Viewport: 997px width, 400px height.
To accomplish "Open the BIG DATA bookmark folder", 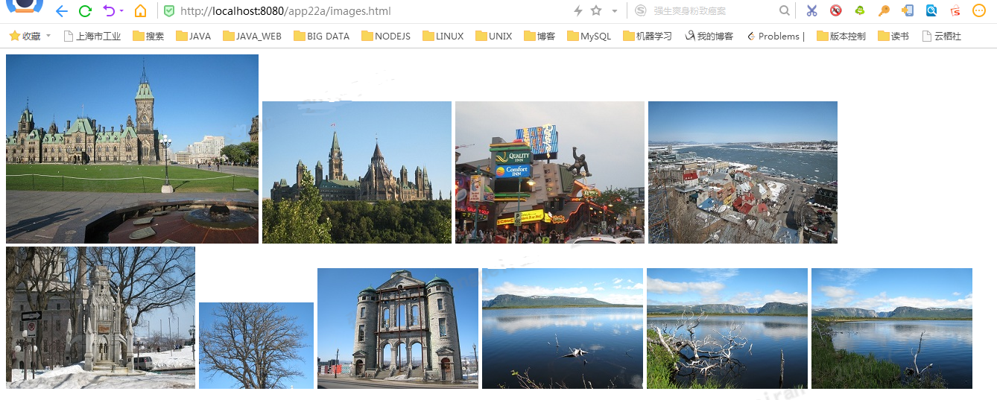I will (x=321, y=36).
